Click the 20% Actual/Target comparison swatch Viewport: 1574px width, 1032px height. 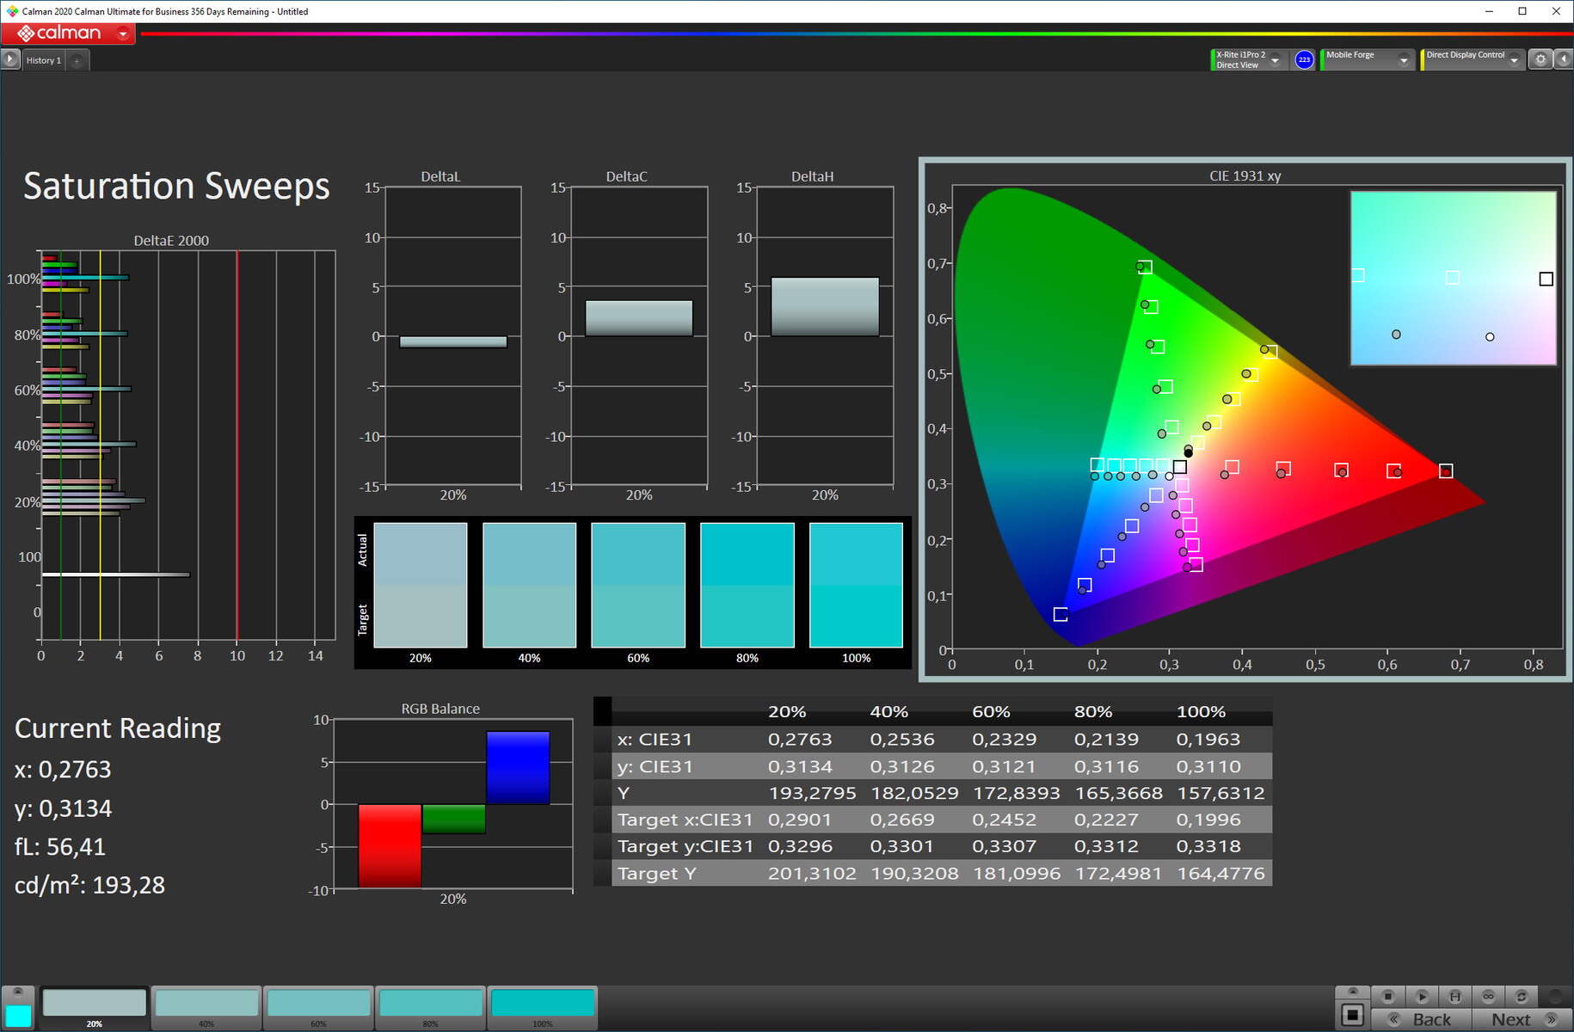(421, 585)
